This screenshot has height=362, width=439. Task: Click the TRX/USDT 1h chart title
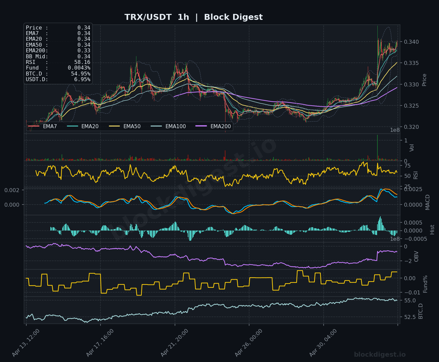[193, 17]
